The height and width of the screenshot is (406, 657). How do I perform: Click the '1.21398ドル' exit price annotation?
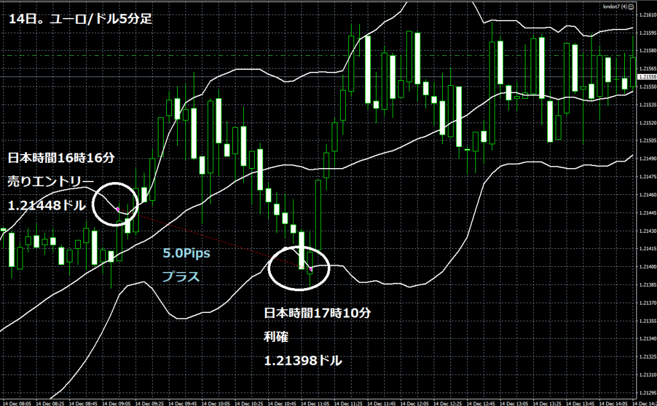pyautogui.click(x=303, y=361)
